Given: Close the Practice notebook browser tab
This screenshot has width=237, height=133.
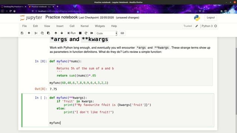Looking at the screenshot, I should 53,7.
